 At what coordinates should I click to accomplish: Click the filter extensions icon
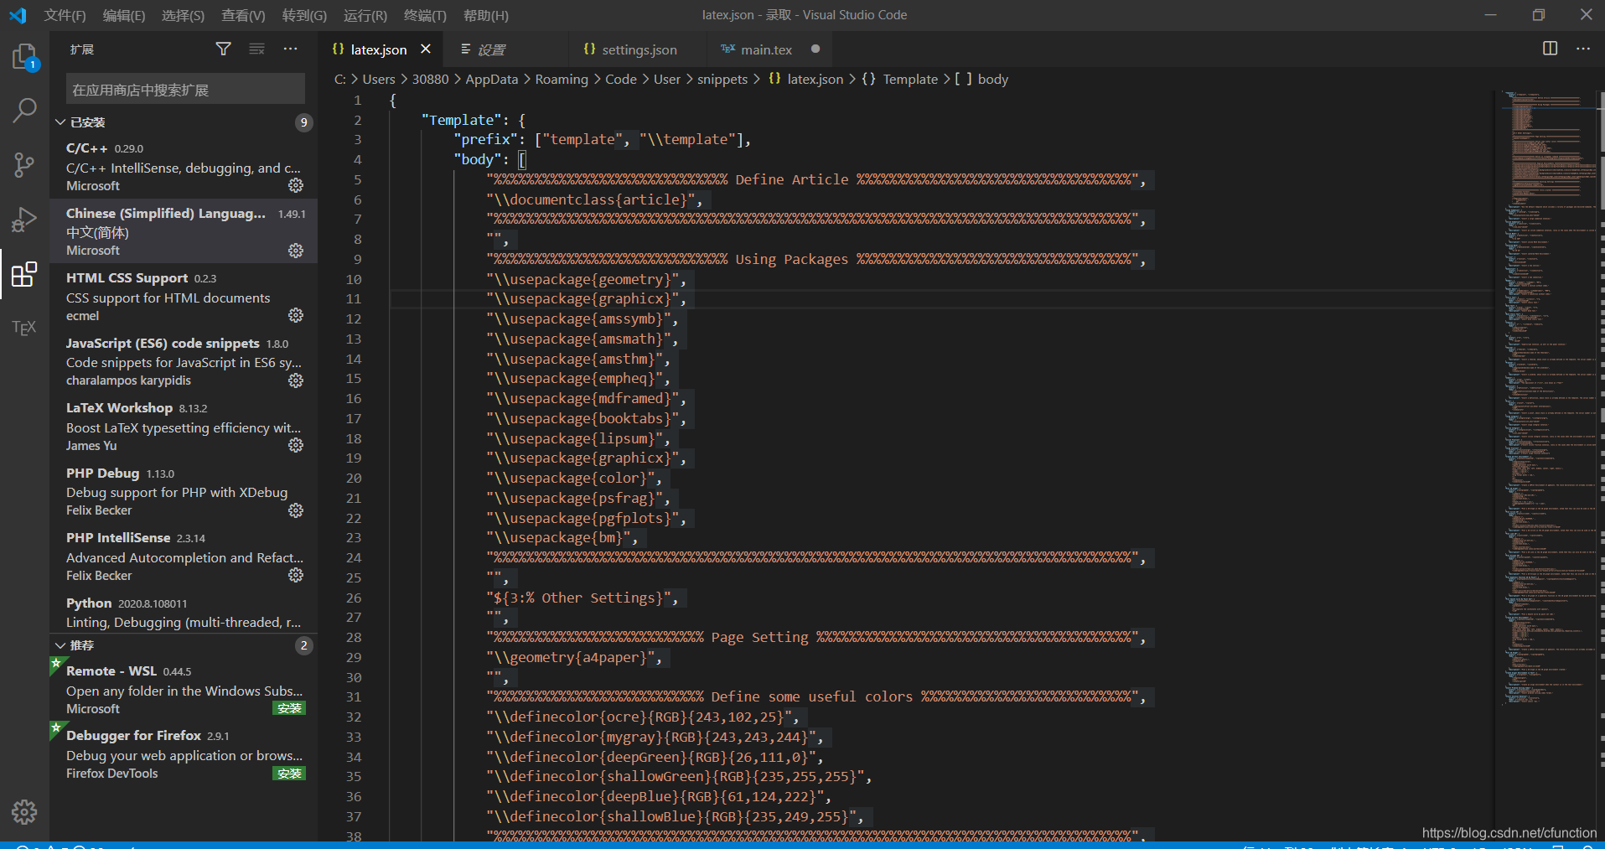[223, 49]
